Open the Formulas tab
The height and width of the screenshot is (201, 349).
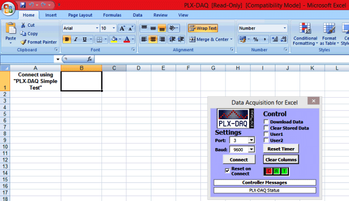[x=112, y=15]
